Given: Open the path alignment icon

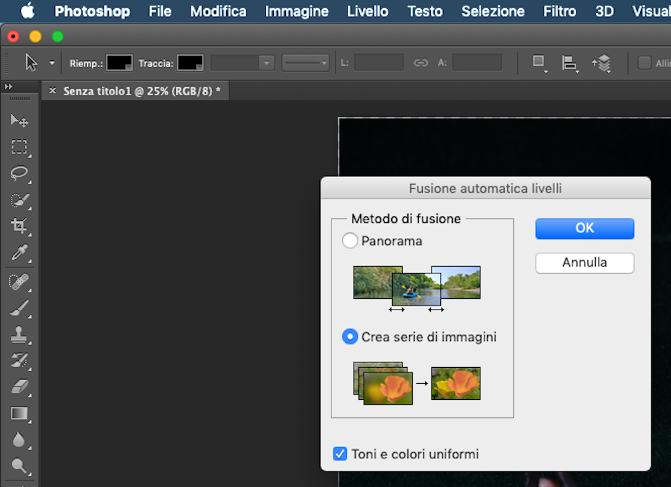Looking at the screenshot, I should pos(570,64).
